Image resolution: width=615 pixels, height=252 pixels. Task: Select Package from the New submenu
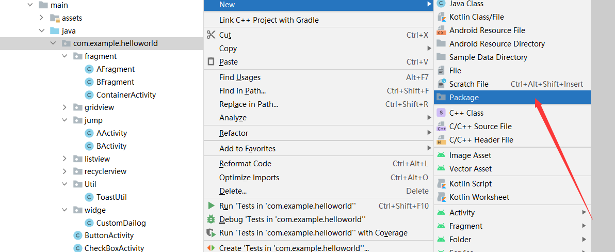[464, 98]
